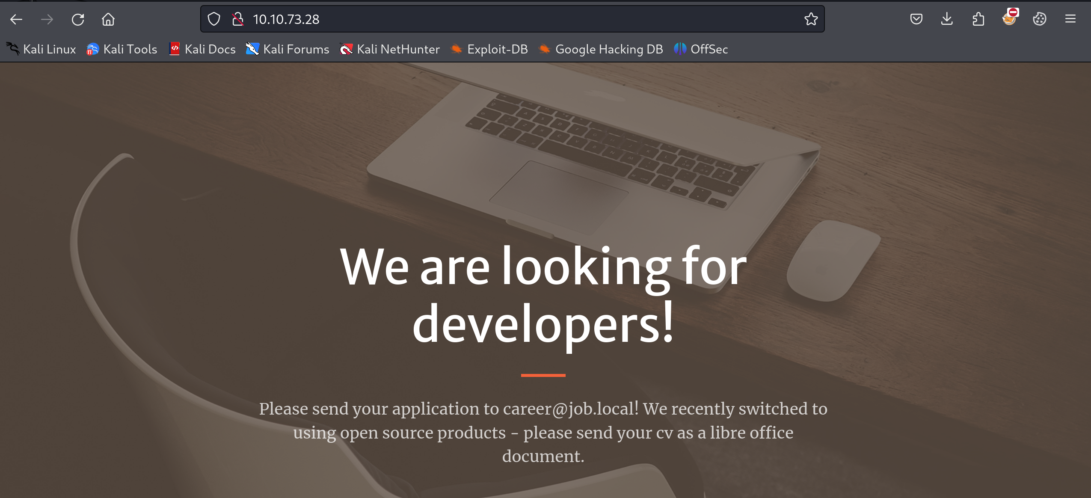Screen dimensions: 1091x498
Task: Click the forward navigation arrow
Action: click(x=47, y=19)
